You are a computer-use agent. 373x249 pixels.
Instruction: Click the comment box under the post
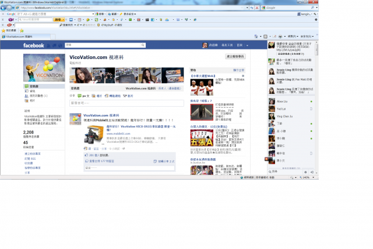point(129,168)
